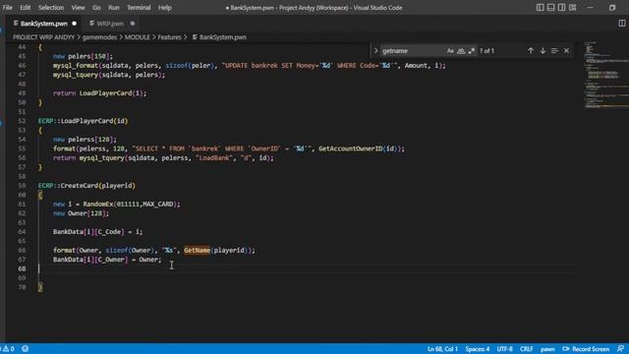Open BankSystem.pwn breadcrumb
This screenshot has height=354, width=629.
[x=219, y=37]
